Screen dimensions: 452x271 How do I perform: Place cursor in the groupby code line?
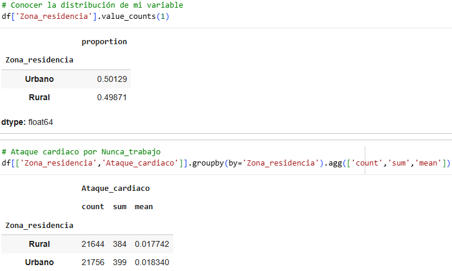pyautogui.click(x=226, y=163)
